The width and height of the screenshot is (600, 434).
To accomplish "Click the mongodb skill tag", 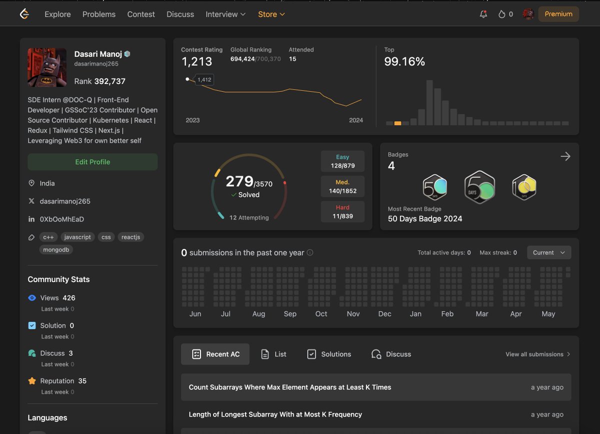I will click(x=56, y=249).
